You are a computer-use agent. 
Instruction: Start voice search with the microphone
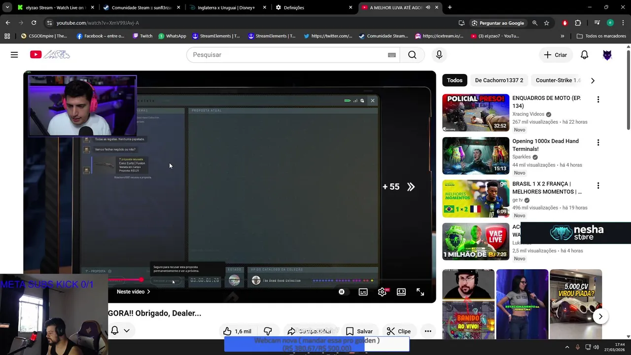tap(439, 55)
